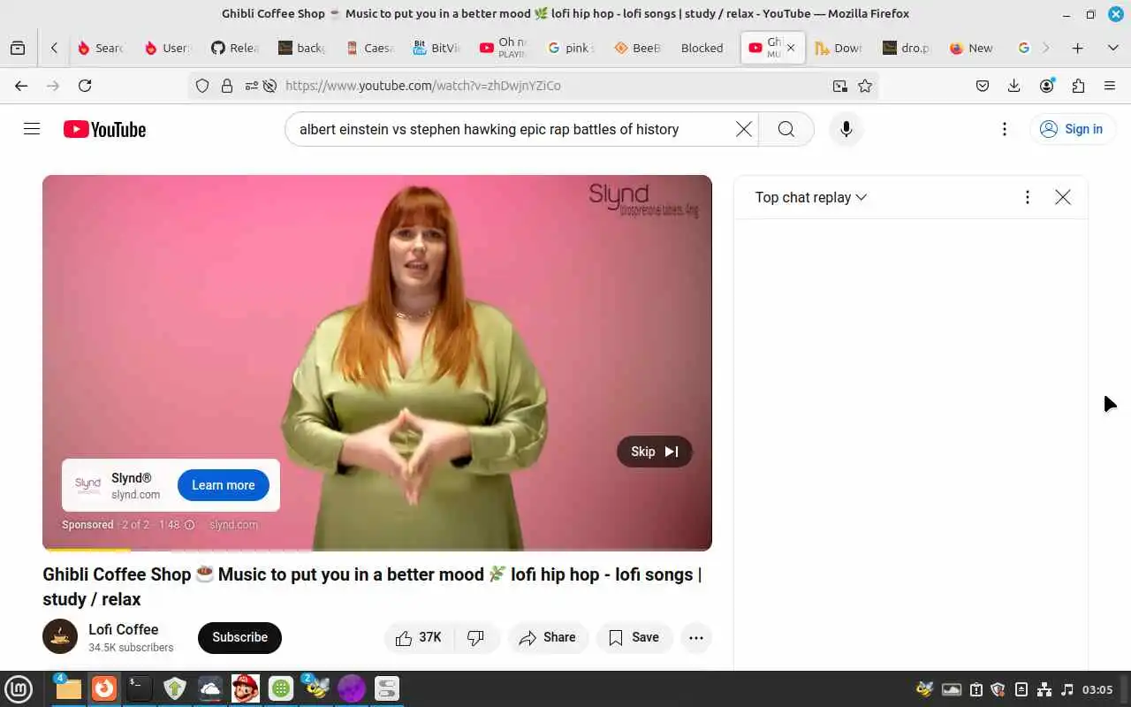Image resolution: width=1131 pixels, height=707 pixels.
Task: Open the file manager in the taskbar
Action: [x=67, y=688]
